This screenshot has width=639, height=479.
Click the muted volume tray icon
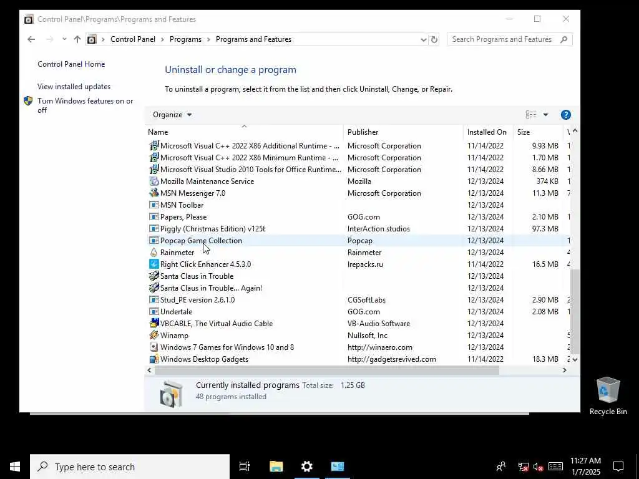coord(539,467)
